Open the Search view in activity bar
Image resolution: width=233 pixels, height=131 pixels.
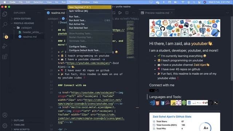[x=5, y=24]
